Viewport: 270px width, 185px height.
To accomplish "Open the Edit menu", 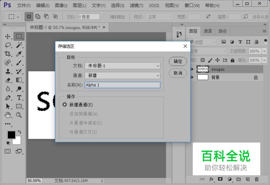I will pyautogui.click(x=43, y=6).
